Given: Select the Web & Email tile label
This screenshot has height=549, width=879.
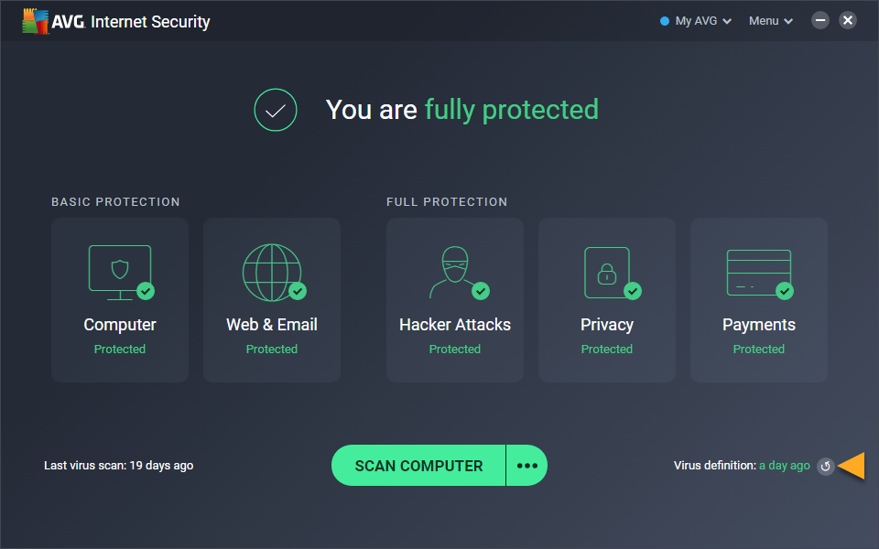Looking at the screenshot, I should (x=272, y=325).
